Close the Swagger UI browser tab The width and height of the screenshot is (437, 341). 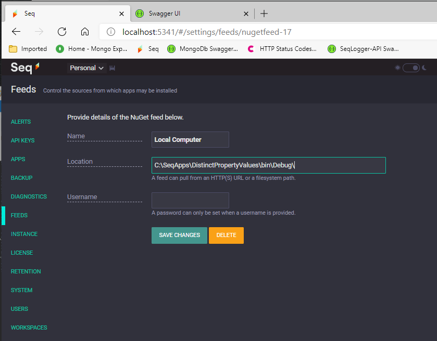tap(246, 14)
